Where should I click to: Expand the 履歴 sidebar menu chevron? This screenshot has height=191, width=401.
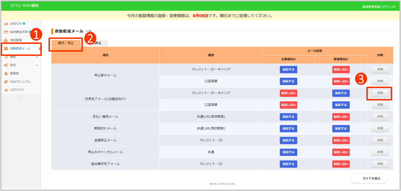click(x=37, y=57)
